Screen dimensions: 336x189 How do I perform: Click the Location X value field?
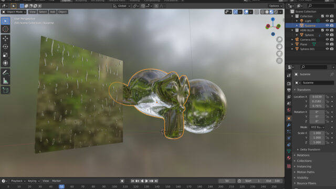317,97
